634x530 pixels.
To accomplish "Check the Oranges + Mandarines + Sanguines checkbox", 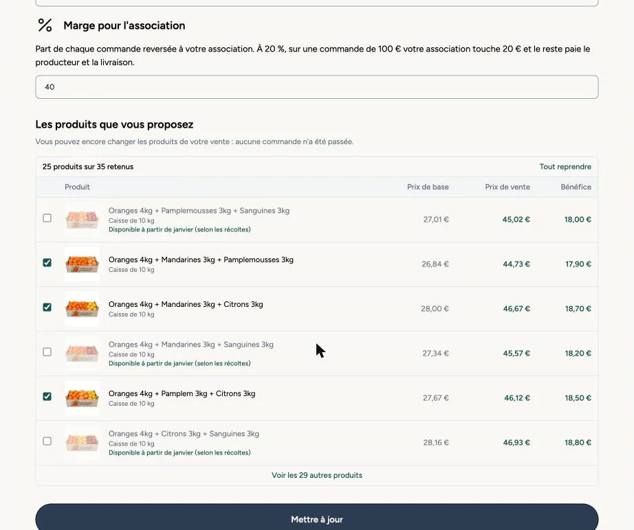I will (47, 352).
